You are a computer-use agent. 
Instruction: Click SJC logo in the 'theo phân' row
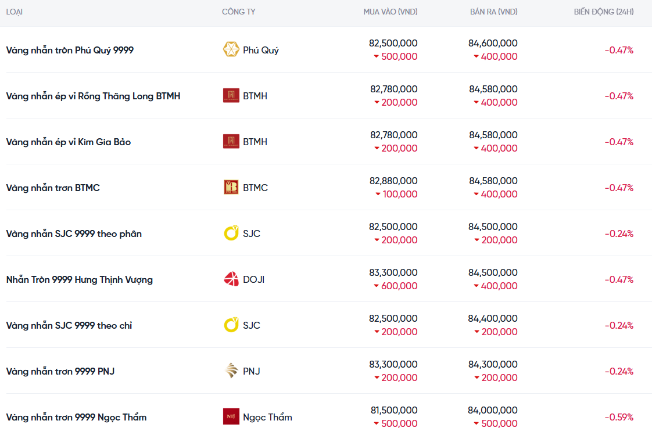[x=231, y=233]
